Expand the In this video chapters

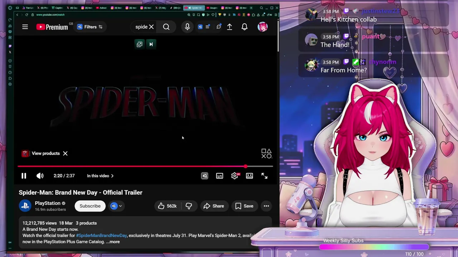click(x=100, y=176)
